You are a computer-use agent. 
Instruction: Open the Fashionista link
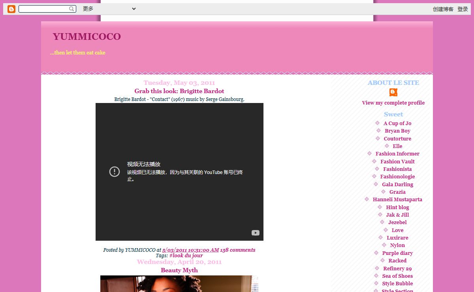[397, 169]
